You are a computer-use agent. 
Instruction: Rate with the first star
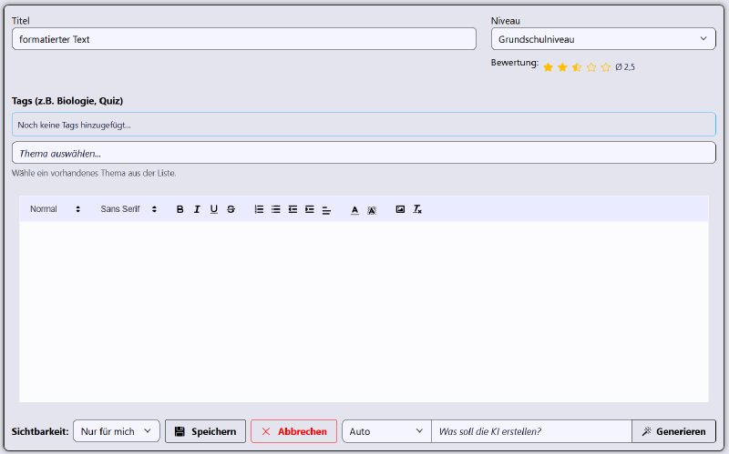click(549, 67)
